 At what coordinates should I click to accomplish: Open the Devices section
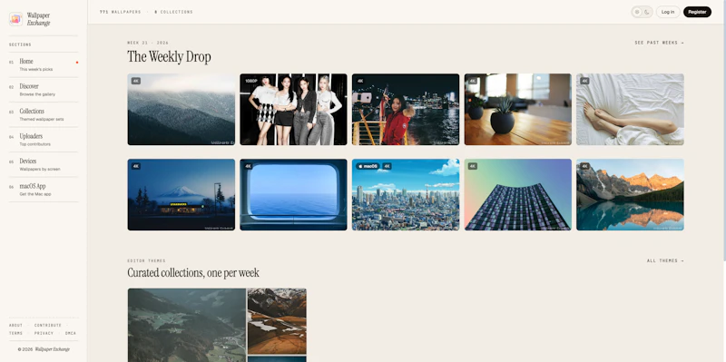pyautogui.click(x=44, y=165)
